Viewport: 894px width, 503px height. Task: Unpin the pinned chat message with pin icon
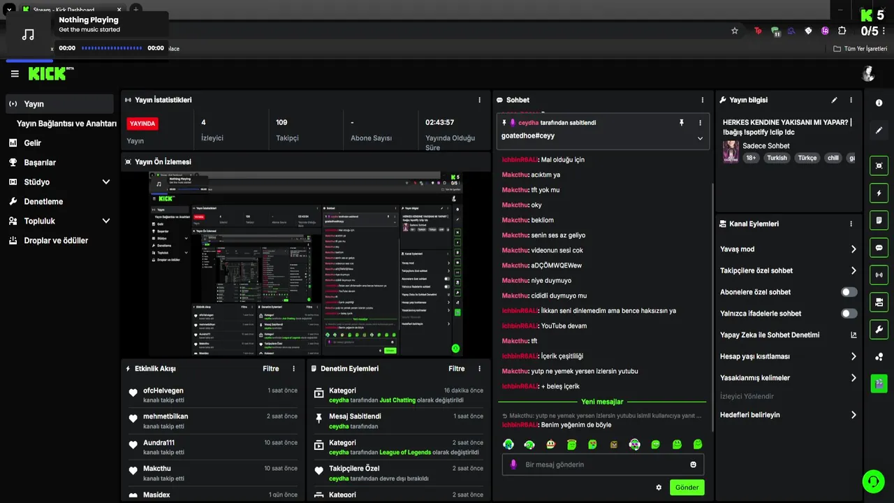tap(682, 122)
